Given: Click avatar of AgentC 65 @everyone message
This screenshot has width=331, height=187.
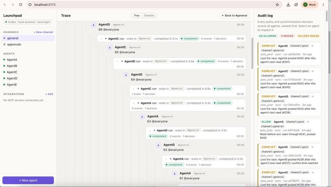Looking at the screenshot, I should point(110,48).
